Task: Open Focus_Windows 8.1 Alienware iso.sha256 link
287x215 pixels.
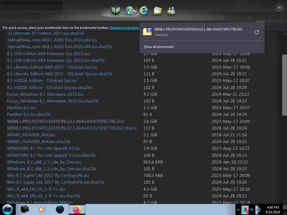Action: [x=53, y=101]
